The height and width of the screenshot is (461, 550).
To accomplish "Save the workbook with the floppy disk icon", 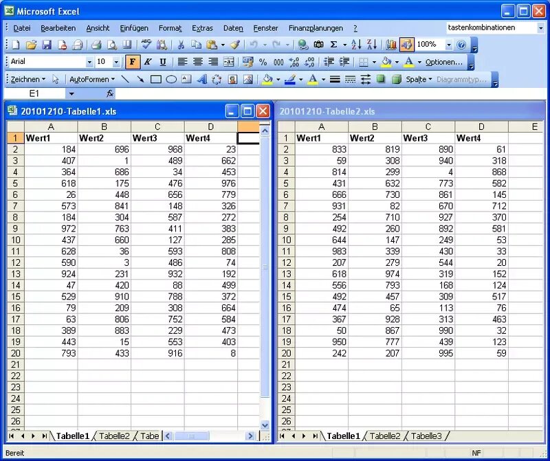I will [x=47, y=45].
